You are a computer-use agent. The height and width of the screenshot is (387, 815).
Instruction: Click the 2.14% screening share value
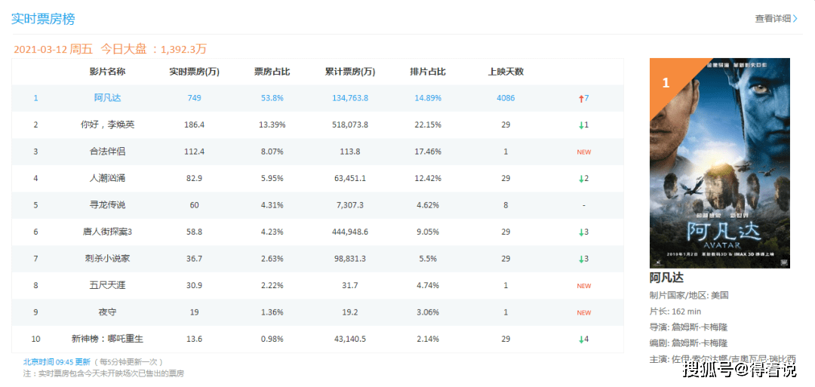click(428, 339)
